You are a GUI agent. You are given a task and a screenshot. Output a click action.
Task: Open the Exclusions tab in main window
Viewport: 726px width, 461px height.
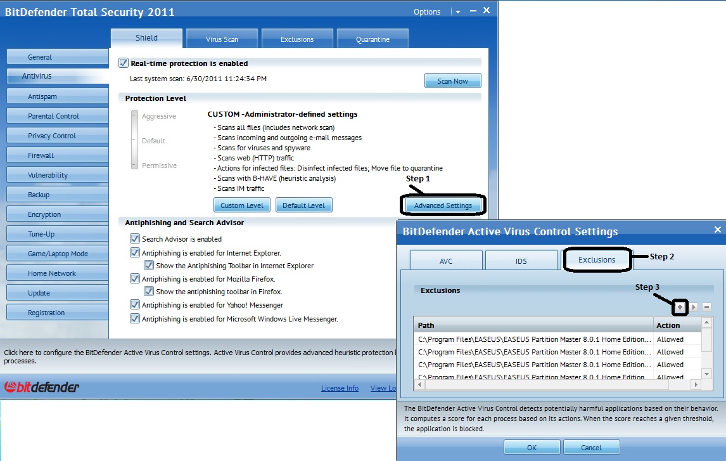click(x=297, y=39)
